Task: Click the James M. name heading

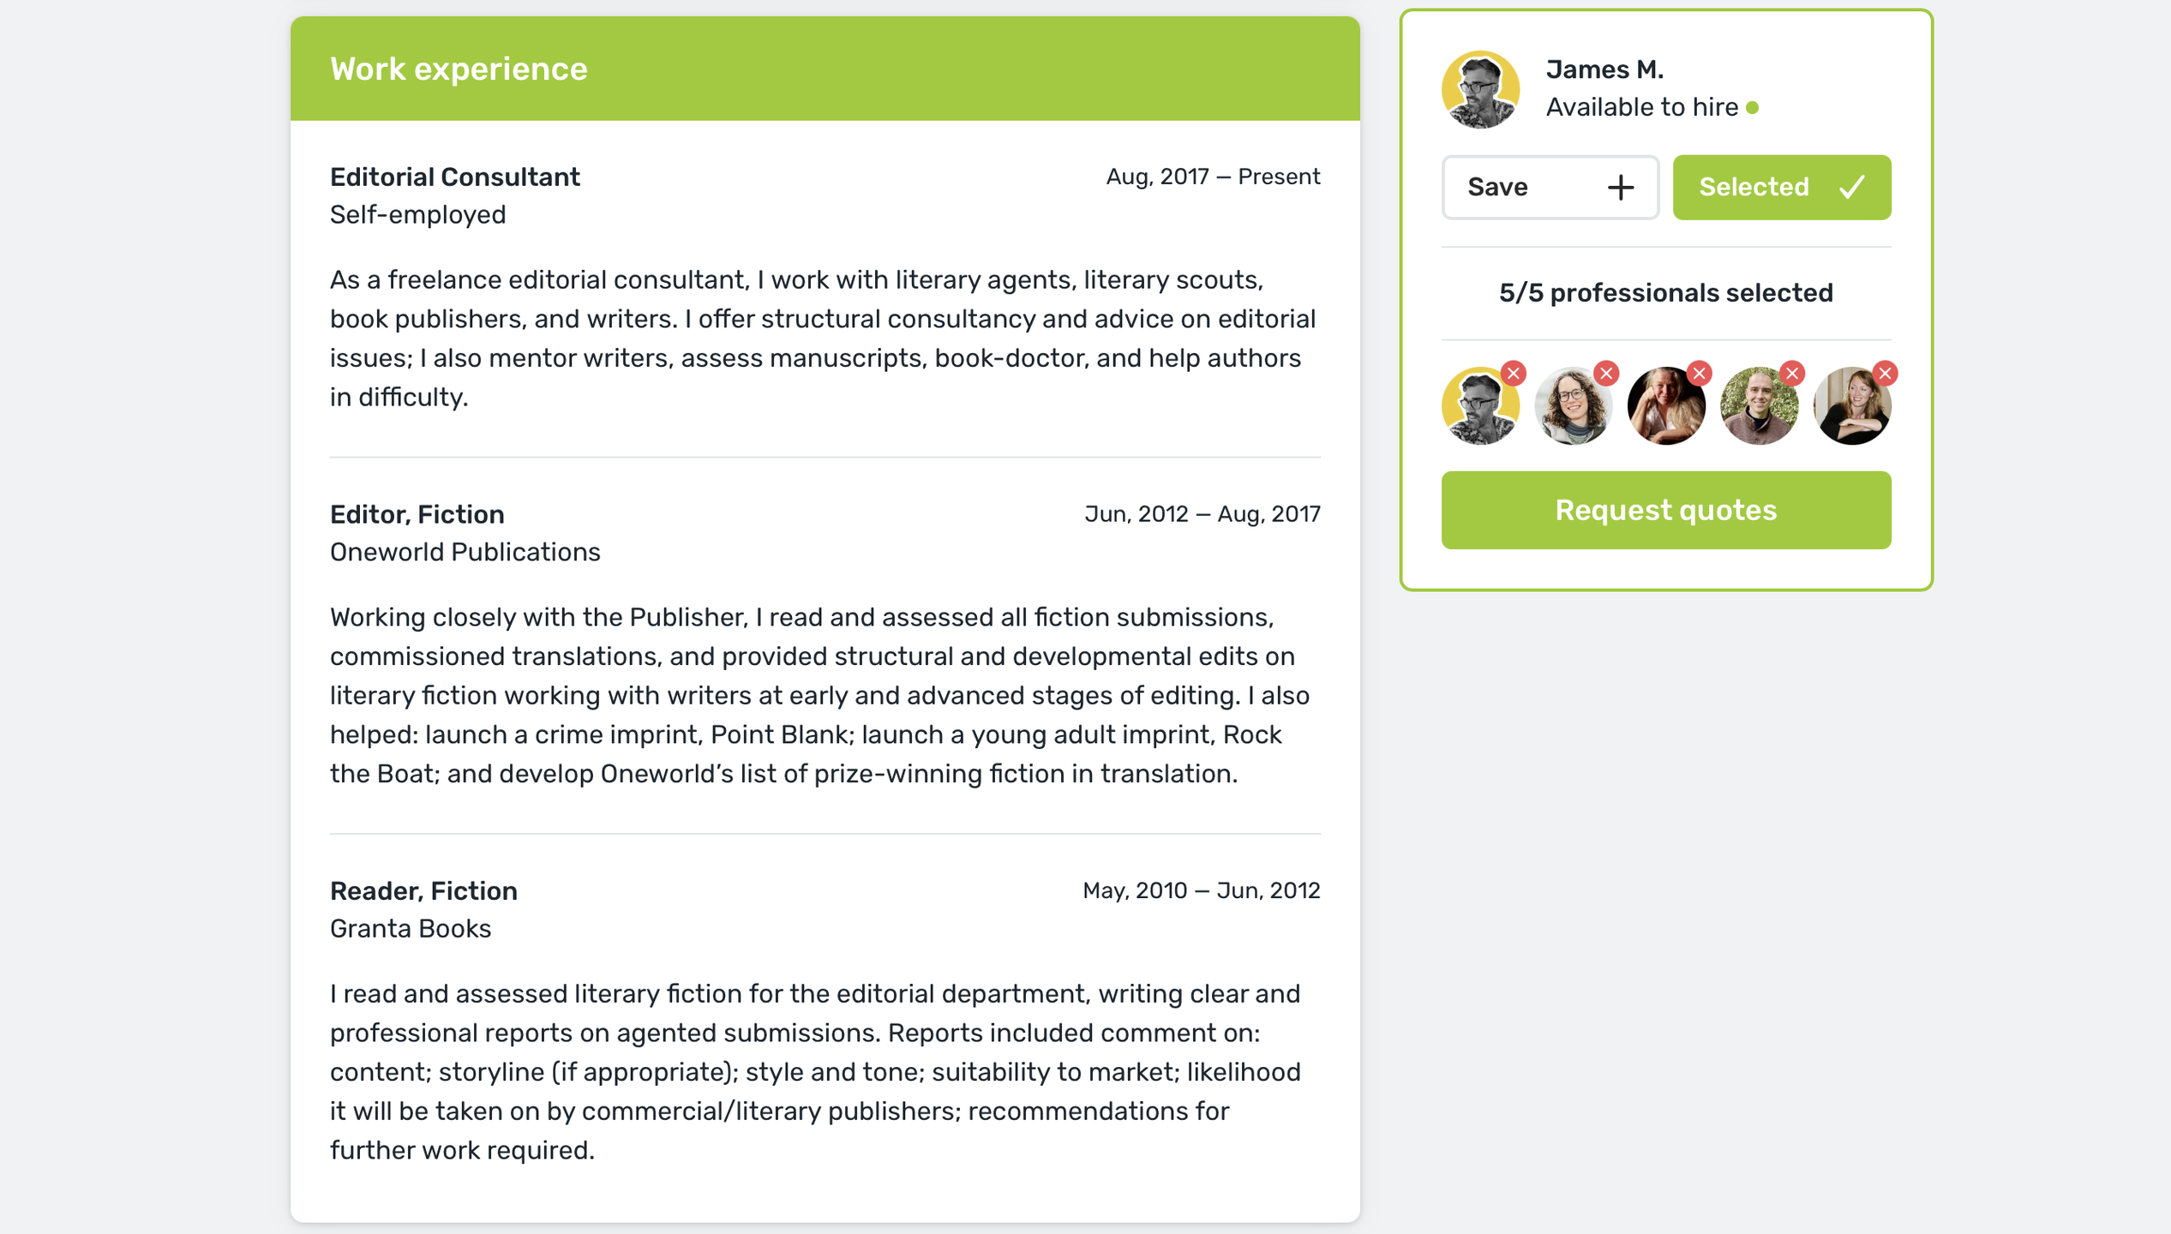Action: pos(1604,69)
